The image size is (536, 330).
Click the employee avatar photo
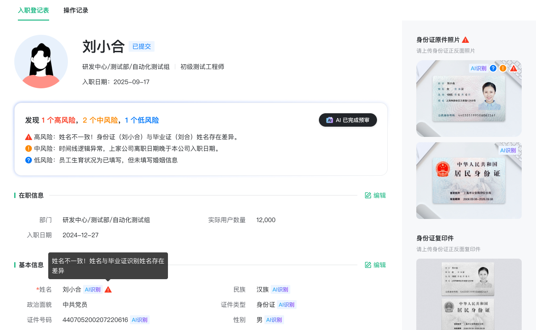(41, 61)
